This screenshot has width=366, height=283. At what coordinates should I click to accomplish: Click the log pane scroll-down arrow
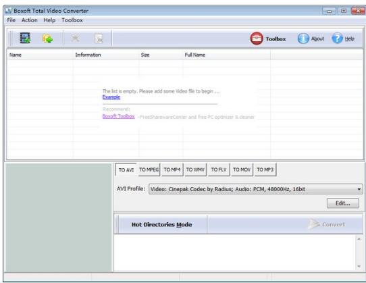[x=359, y=266]
